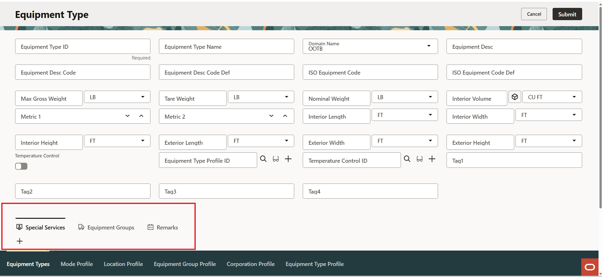Click the Cancel button
The image size is (602, 277).
click(534, 14)
